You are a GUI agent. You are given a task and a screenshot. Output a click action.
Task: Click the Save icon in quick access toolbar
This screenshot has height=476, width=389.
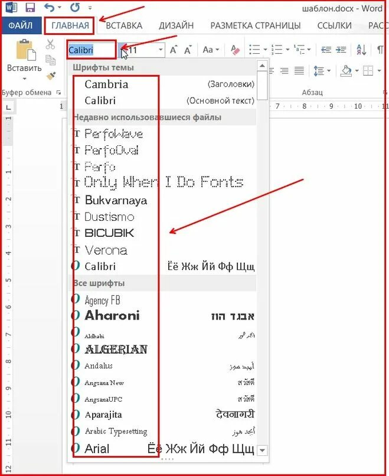click(x=30, y=7)
